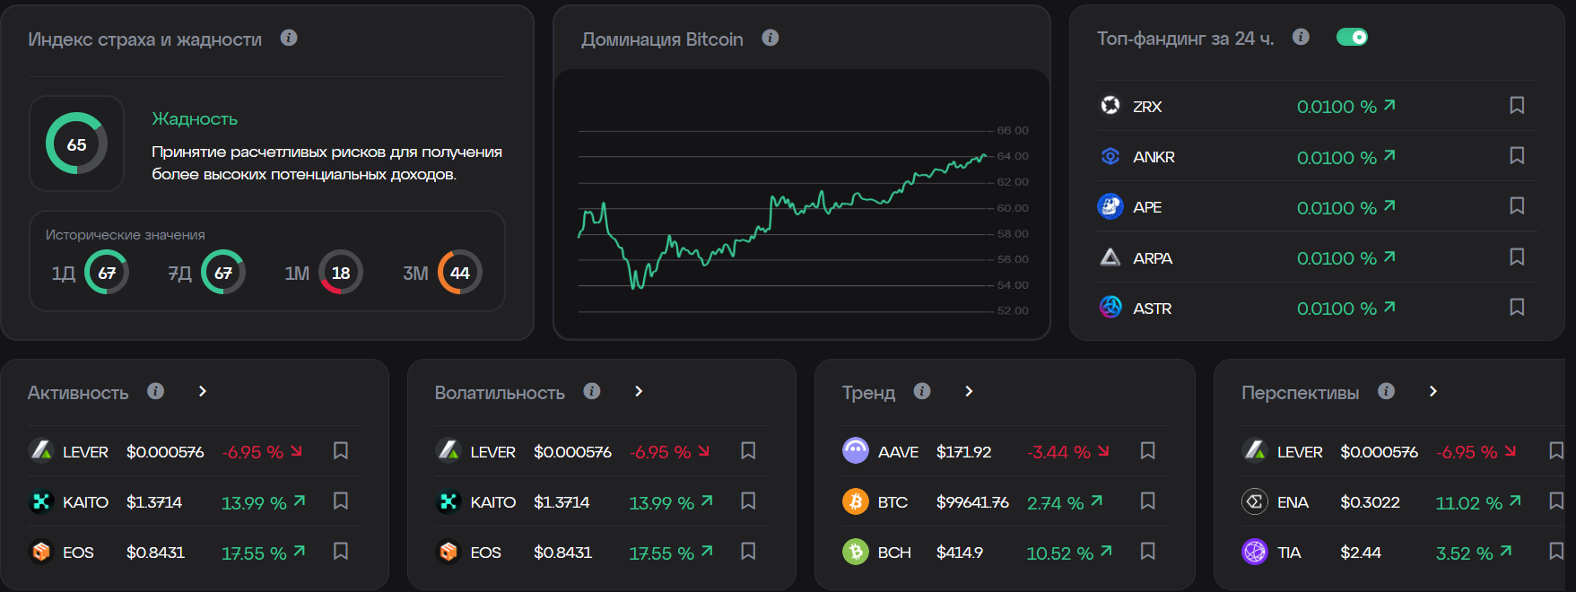Bookmark the ASTR funding row
1576x592 pixels.
[1517, 308]
